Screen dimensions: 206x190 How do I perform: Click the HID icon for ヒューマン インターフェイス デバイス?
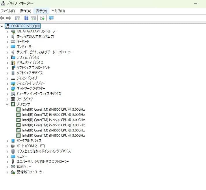pos(13,94)
